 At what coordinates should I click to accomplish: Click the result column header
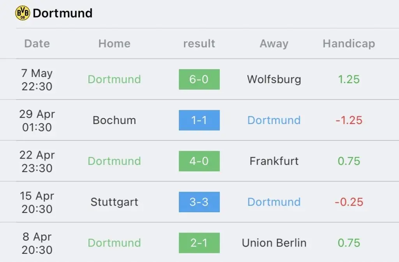pos(199,44)
